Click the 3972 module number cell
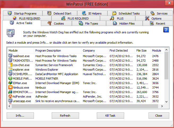This screenshot has height=128, width=174. point(155,101)
